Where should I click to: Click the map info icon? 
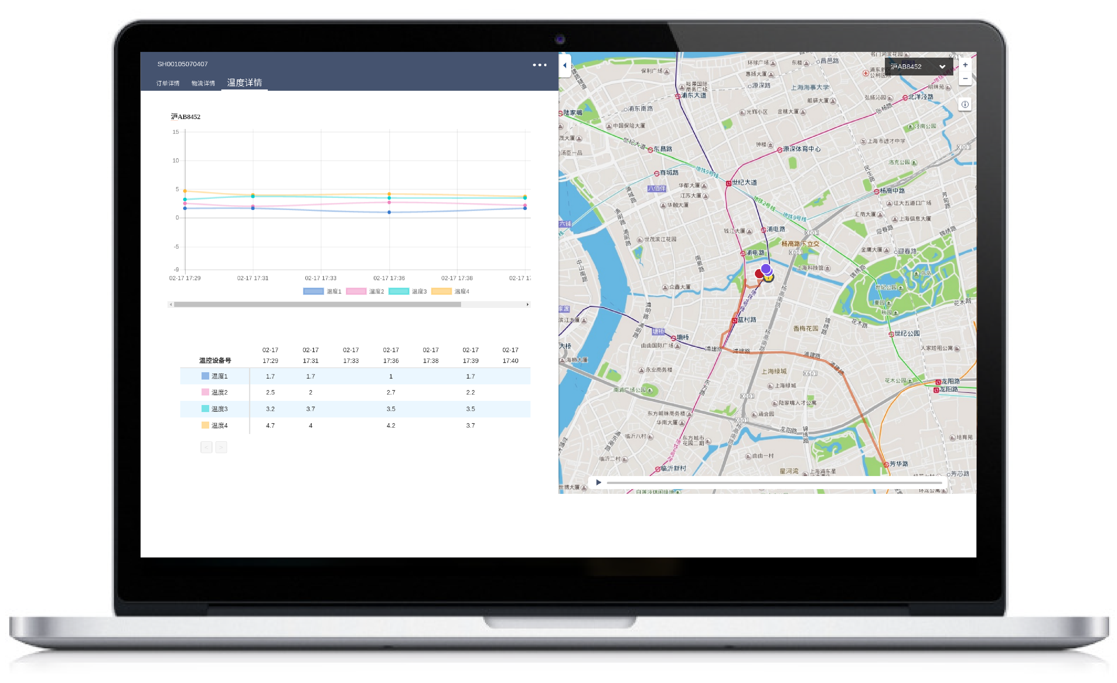(x=965, y=104)
